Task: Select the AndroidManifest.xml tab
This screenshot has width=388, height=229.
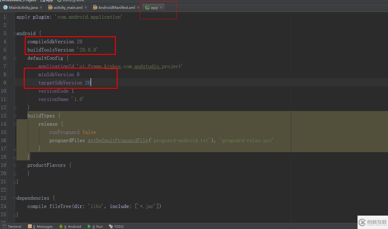Action: (x=116, y=7)
